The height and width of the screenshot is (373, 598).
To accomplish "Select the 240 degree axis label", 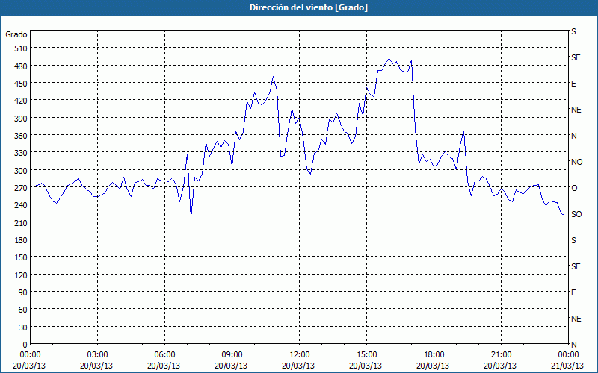I will point(22,205).
